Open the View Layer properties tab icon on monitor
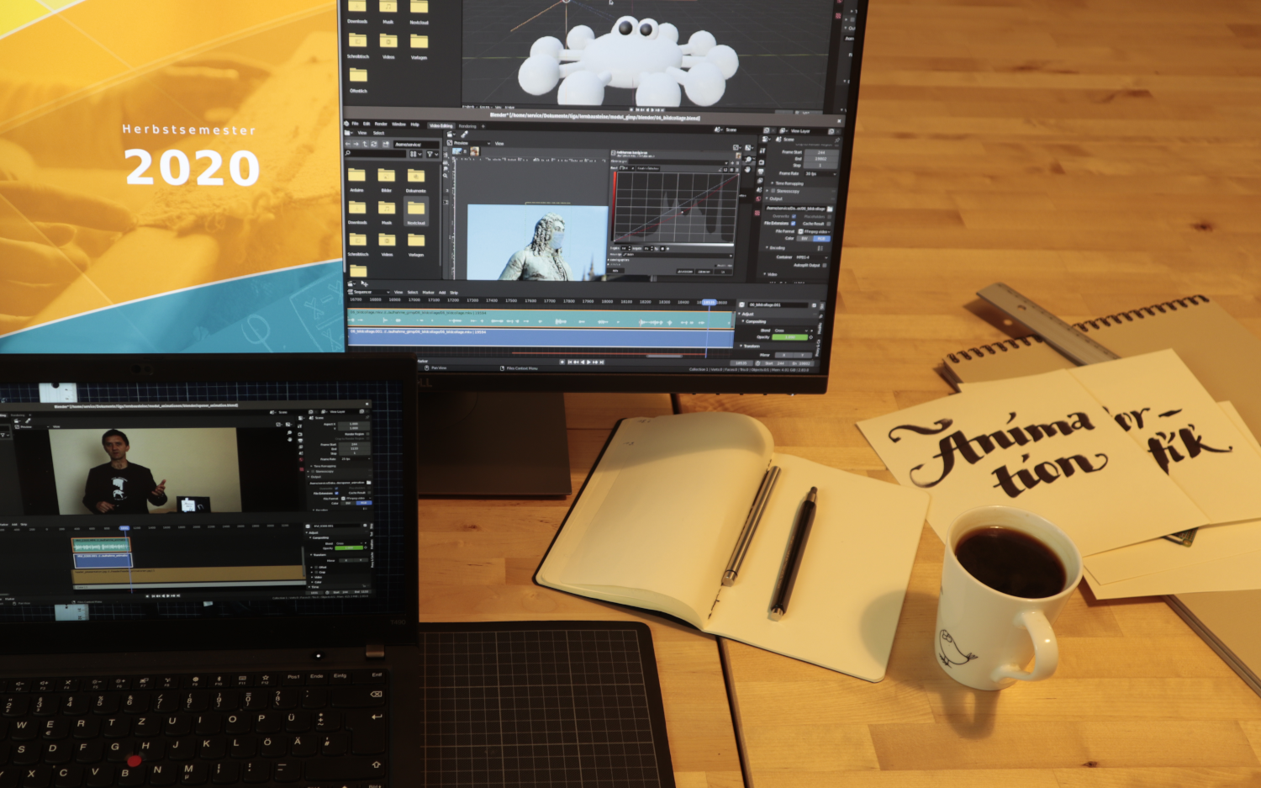The height and width of the screenshot is (788, 1261). pyautogui.click(x=760, y=181)
